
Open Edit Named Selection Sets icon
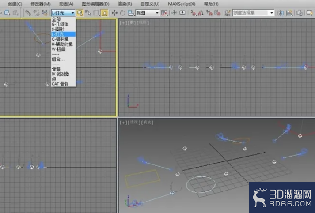click(228, 13)
